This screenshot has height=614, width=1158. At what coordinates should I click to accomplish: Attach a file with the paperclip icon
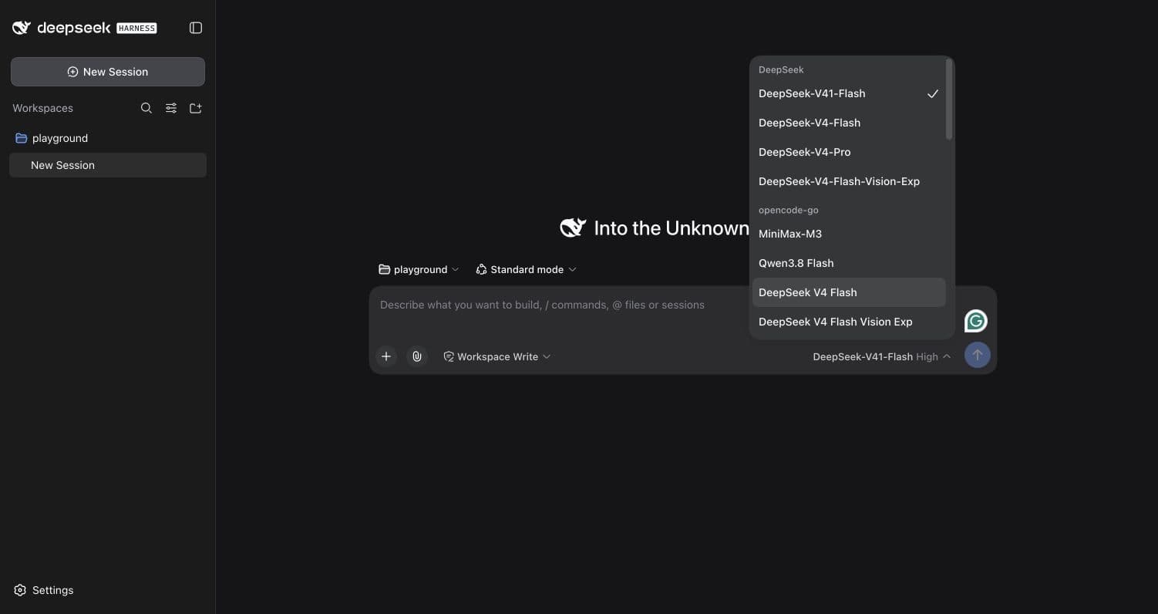(x=417, y=356)
